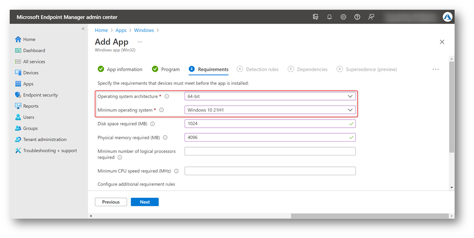The height and width of the screenshot is (238, 474).
Task: Show info for Operating system architecture
Action: pyautogui.click(x=167, y=96)
